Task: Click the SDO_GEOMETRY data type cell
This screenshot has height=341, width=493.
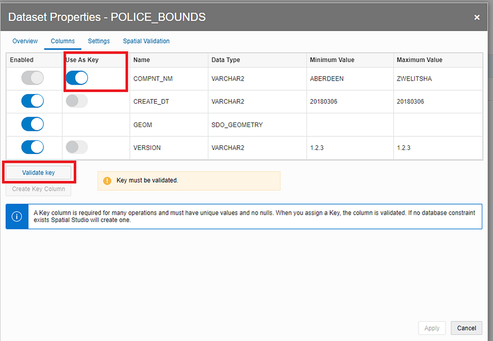Action: click(x=257, y=125)
